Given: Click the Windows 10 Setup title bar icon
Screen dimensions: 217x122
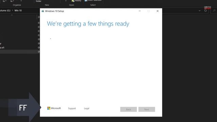Looking at the screenshot, I should [x=43, y=11].
